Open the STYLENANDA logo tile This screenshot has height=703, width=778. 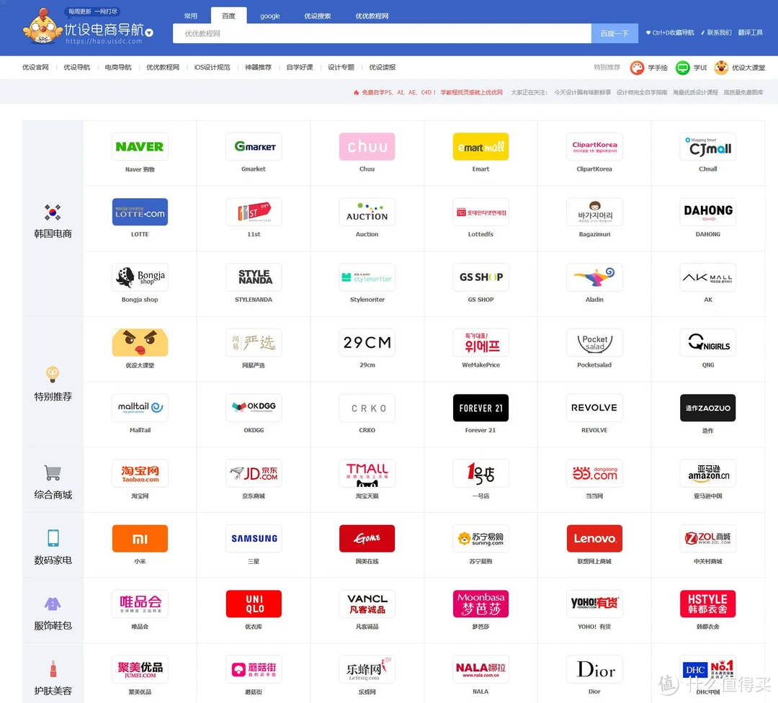[x=254, y=277]
